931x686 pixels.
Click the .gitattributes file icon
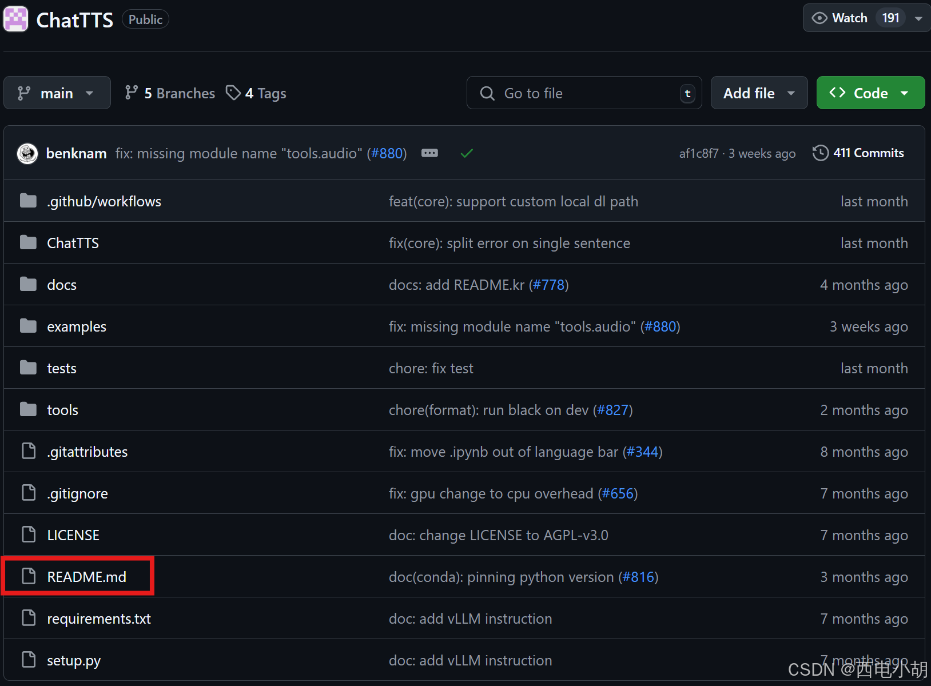pos(29,451)
